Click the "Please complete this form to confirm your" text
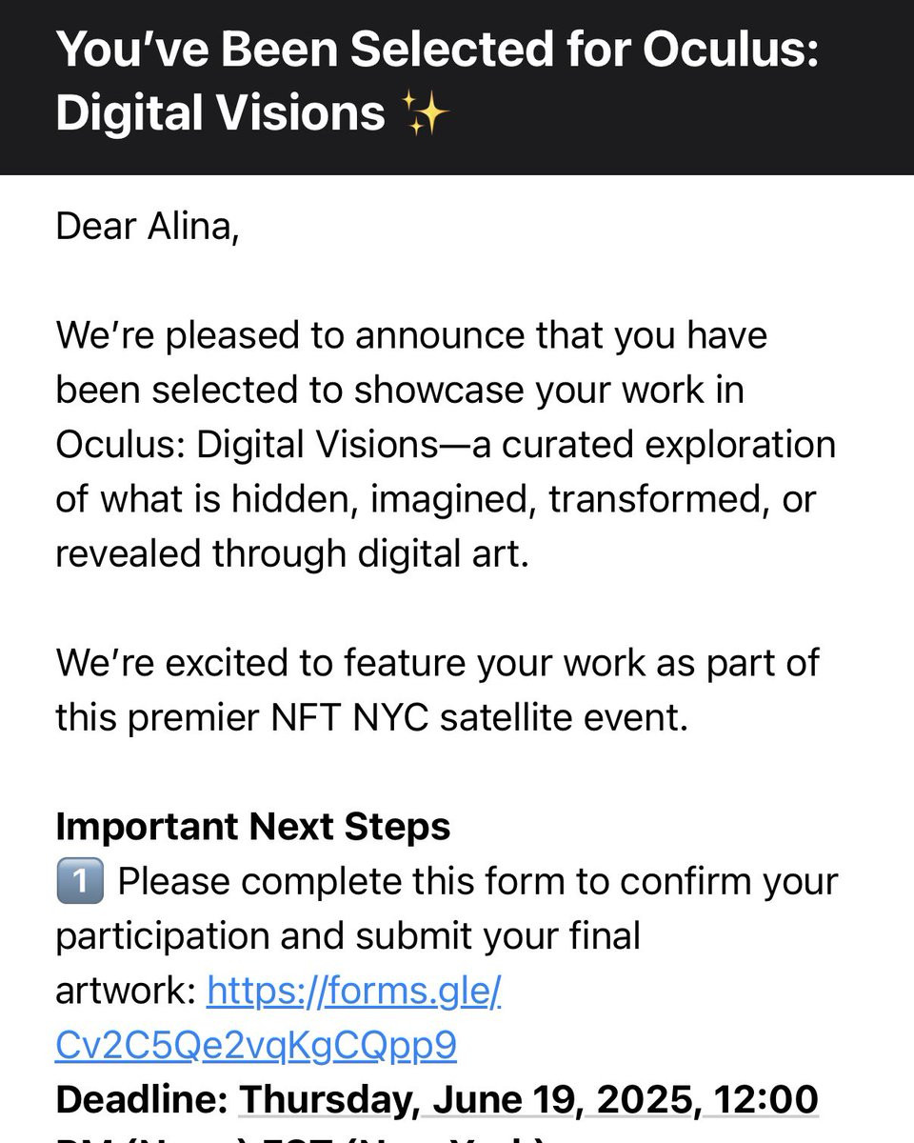 477,882
